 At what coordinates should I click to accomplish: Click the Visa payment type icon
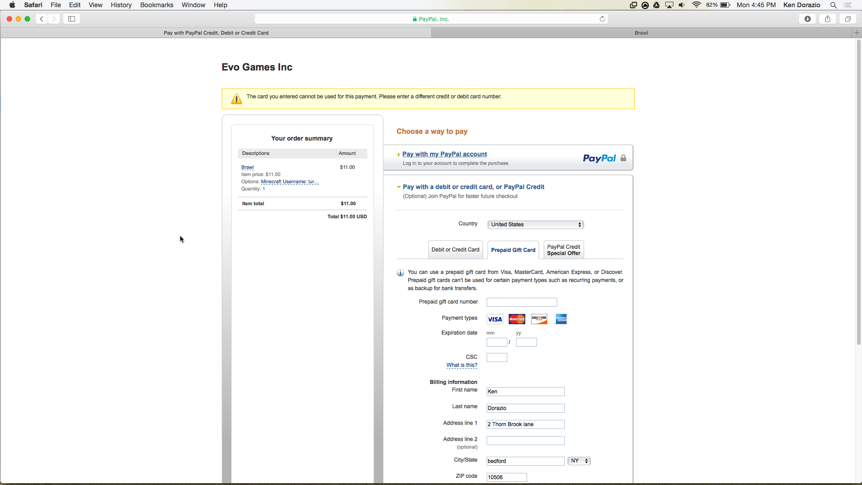(495, 319)
